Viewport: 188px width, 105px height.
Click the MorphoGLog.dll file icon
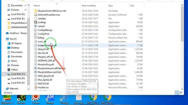pyautogui.click(x=36, y=64)
